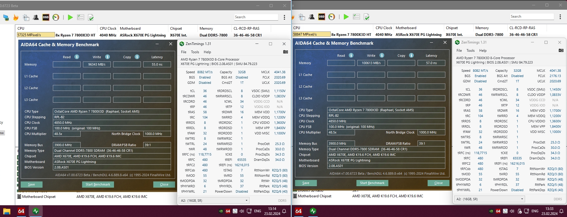The image size is (567, 217).
Task: Click Save in the left benchmark dialog
Action: (x=32, y=184)
